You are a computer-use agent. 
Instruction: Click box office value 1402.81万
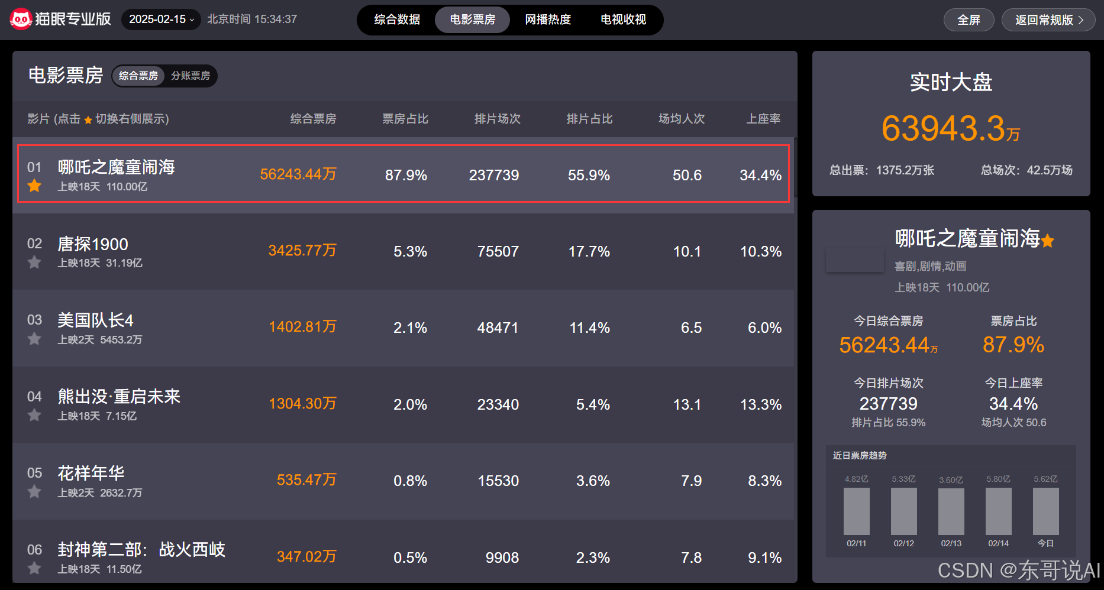coord(302,327)
